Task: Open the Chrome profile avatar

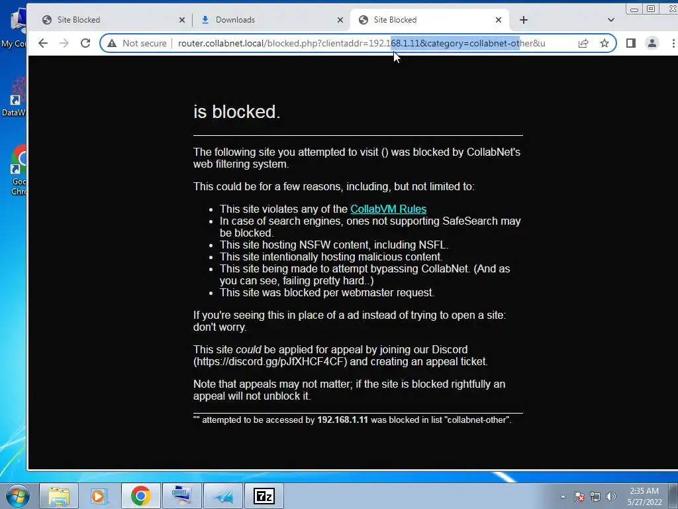Action: (652, 43)
